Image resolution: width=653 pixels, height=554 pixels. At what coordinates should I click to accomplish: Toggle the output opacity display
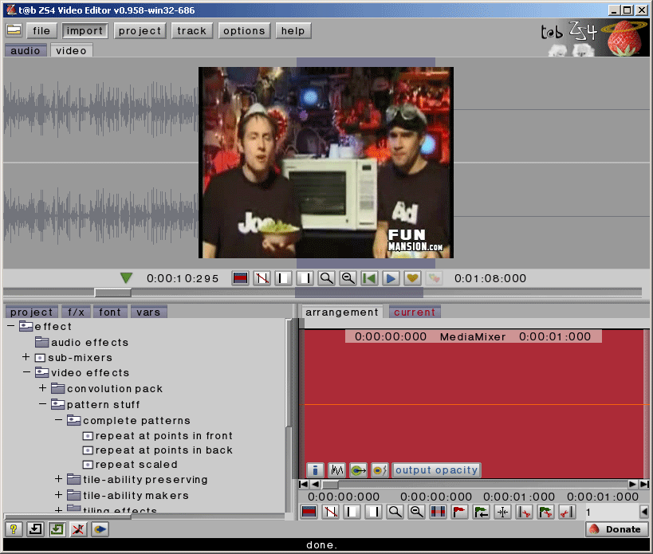pyautogui.click(x=436, y=470)
